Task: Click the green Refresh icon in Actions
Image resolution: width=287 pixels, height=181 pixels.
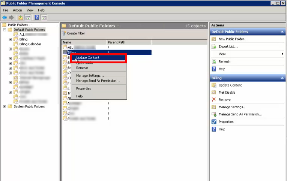Action: coord(214,61)
